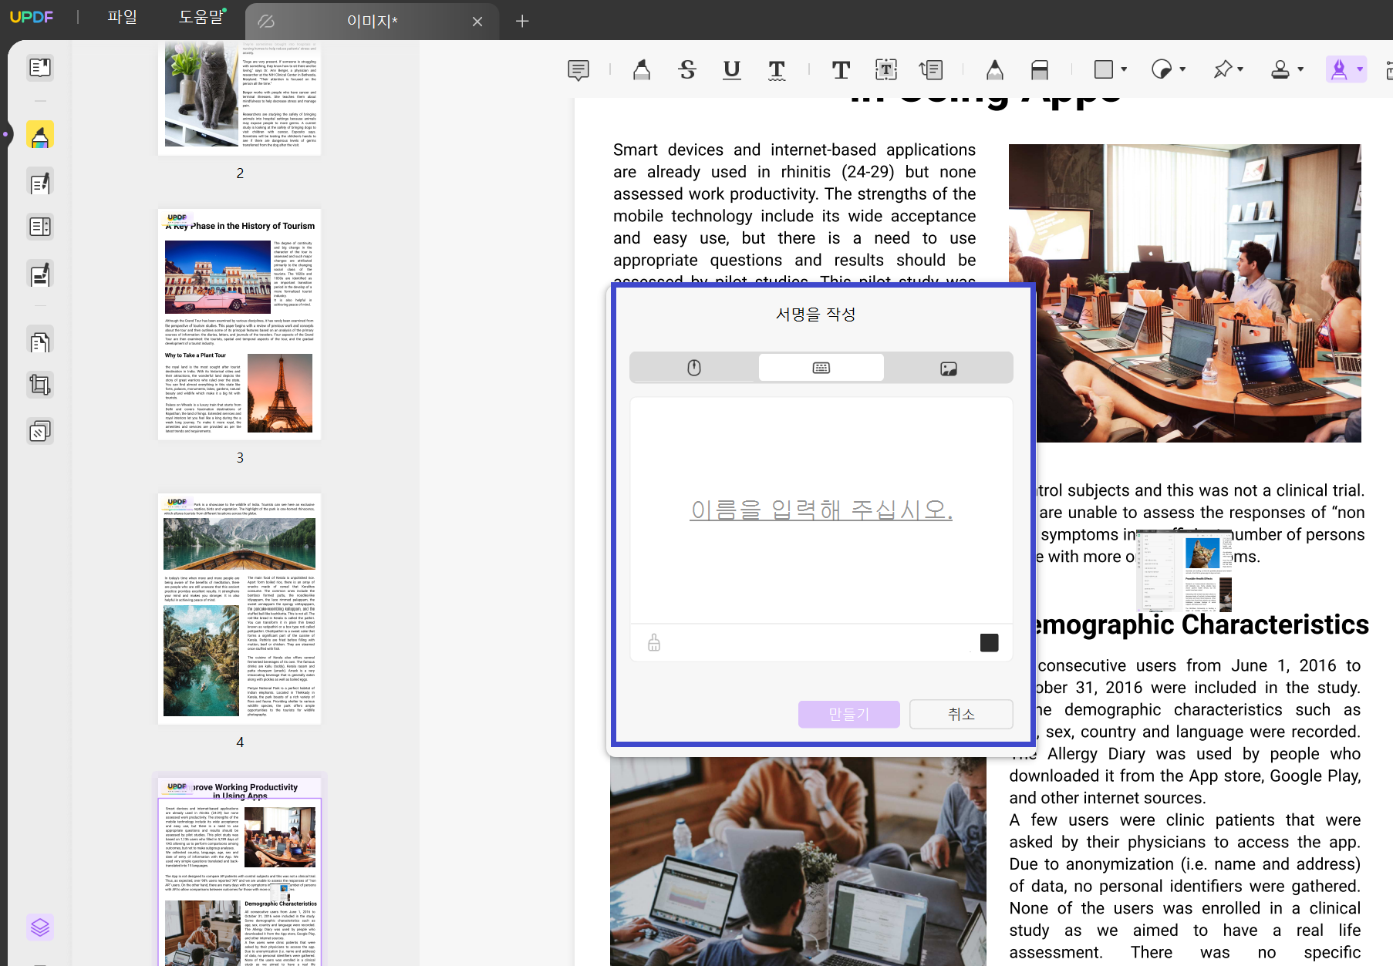The width and height of the screenshot is (1393, 966).
Task: Open the black signature color swatch
Action: pos(989,643)
